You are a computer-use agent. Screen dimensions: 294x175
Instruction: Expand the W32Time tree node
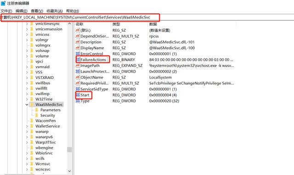pos(27,99)
